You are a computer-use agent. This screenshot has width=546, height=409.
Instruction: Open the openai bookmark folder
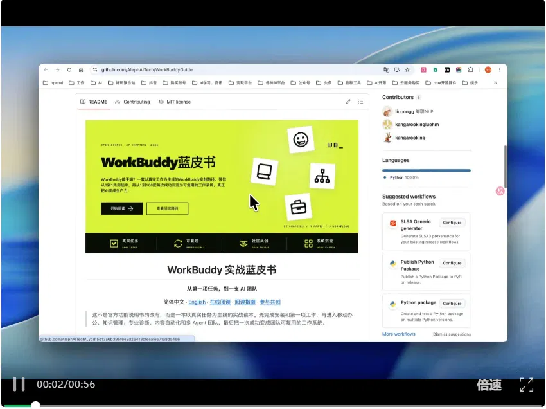[x=53, y=83]
